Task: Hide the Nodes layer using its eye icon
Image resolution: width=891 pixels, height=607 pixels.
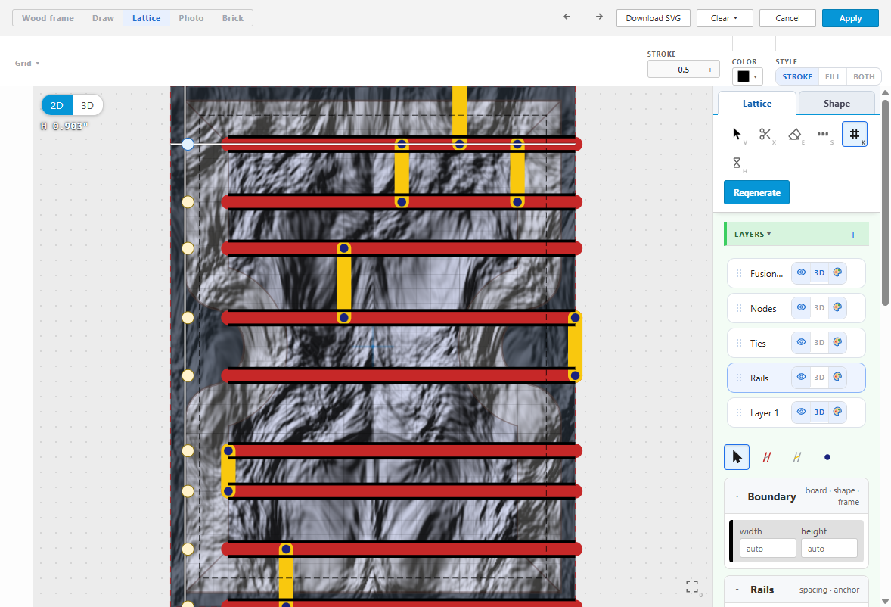Action: [x=801, y=307]
